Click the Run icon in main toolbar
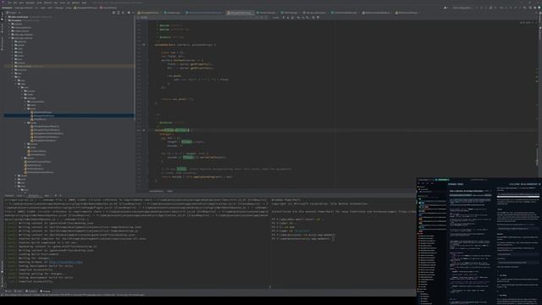Screen dimensions: 542x305 click(477, 8)
